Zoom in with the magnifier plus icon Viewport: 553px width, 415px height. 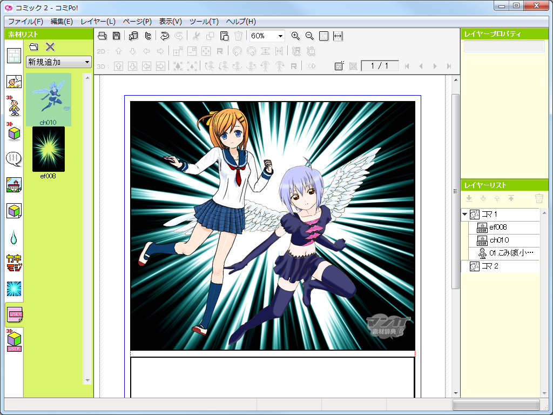pos(295,36)
